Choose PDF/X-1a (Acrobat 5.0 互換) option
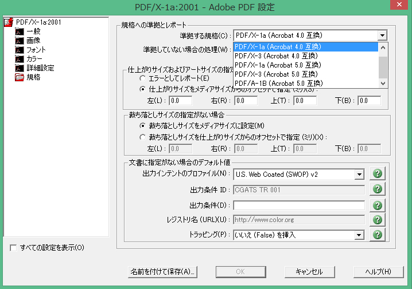The width and height of the screenshot is (412, 289). coord(306,65)
